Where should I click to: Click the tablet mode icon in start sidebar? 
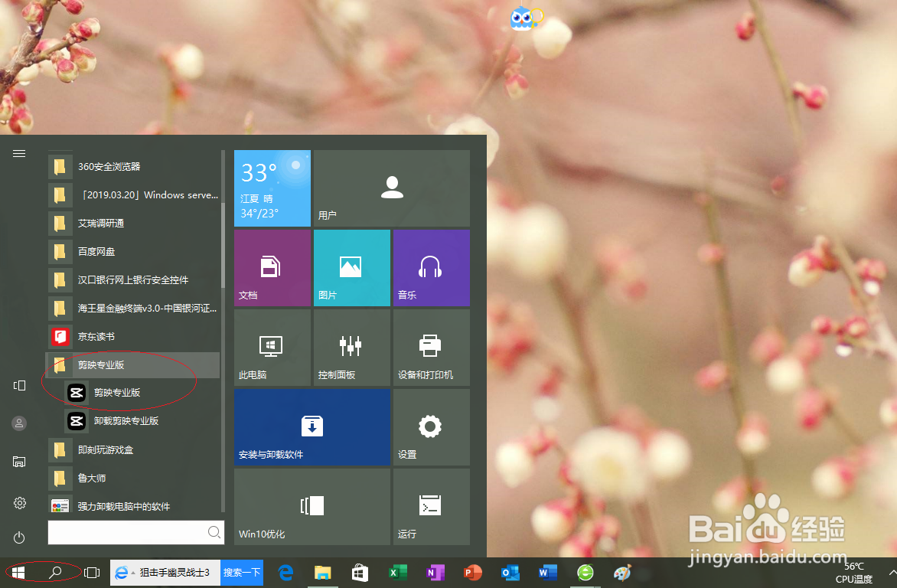[x=19, y=385]
